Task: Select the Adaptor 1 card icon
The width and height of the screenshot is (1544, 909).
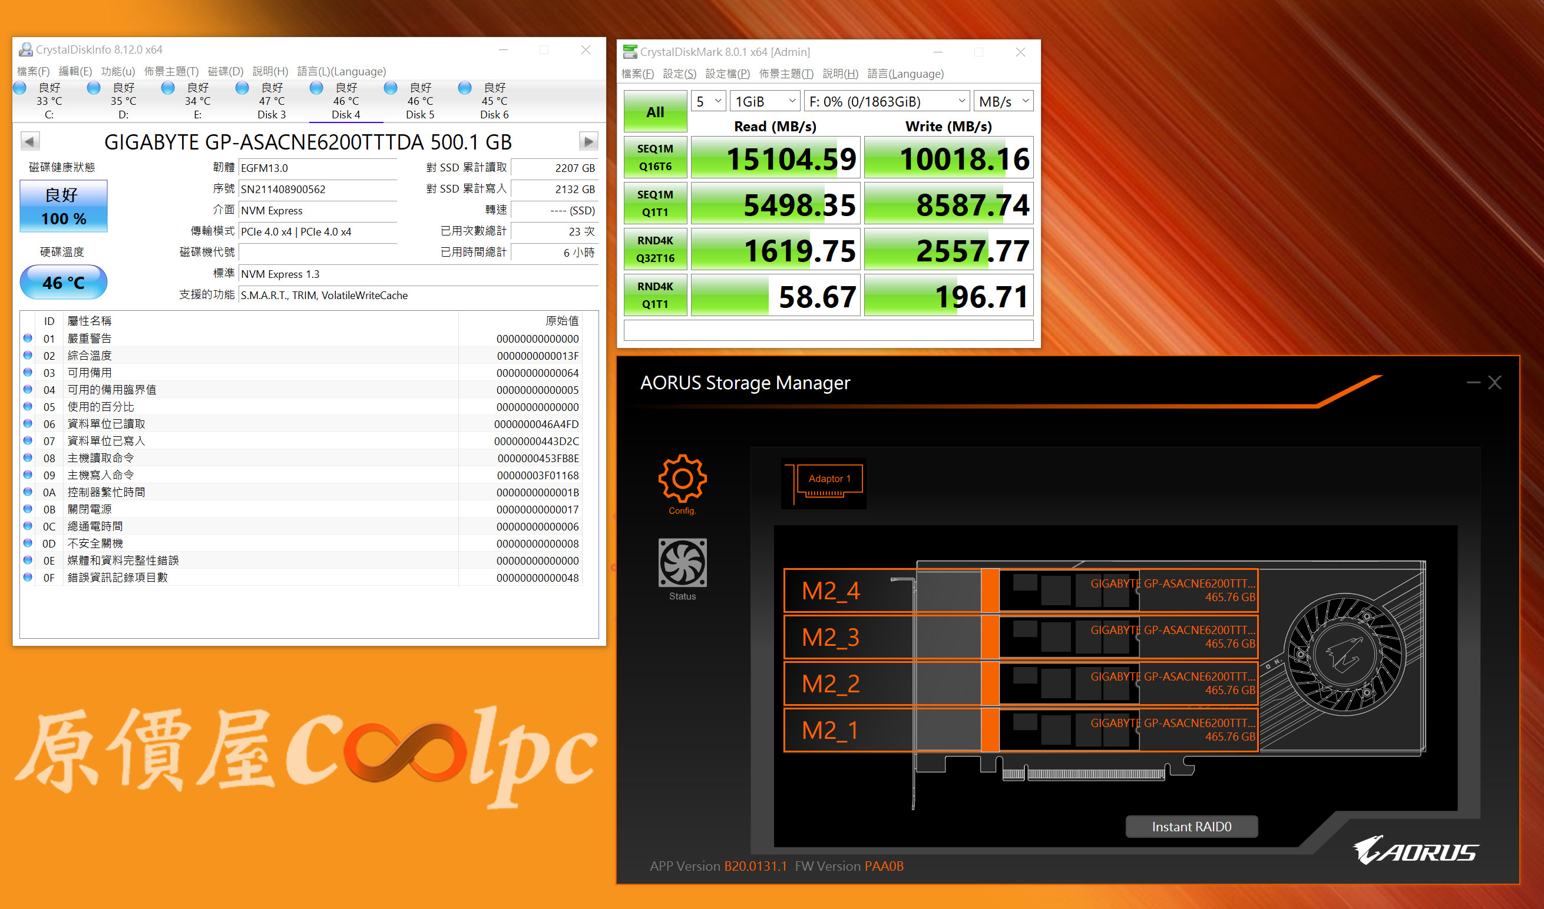Action: click(824, 483)
